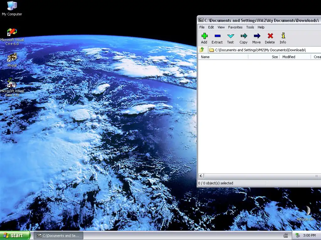
Task: Open the View menu
Action: pos(221,27)
